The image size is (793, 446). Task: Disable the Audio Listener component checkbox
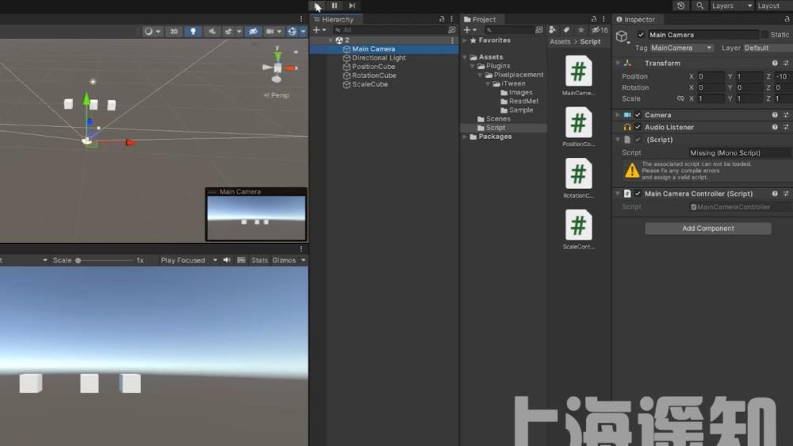638,127
